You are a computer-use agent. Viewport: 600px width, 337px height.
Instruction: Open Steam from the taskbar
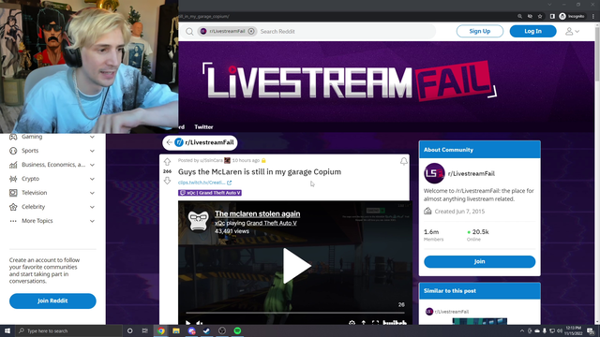pyautogui.click(x=206, y=330)
